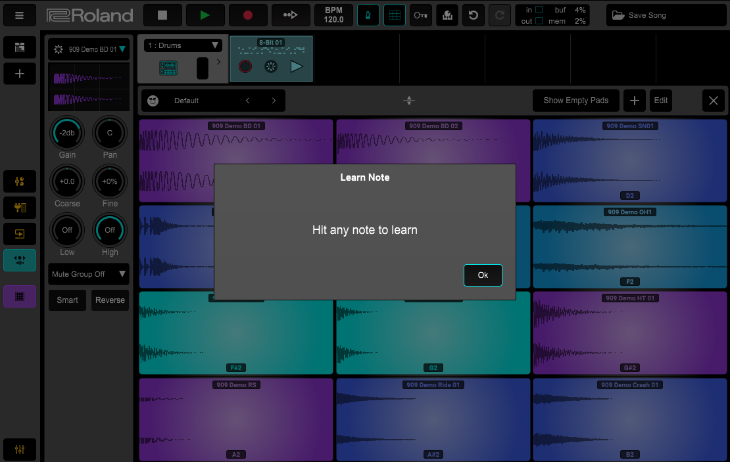The height and width of the screenshot is (462, 730).
Task: Open the yellow plug/devices sidebar icon
Action: [20, 208]
